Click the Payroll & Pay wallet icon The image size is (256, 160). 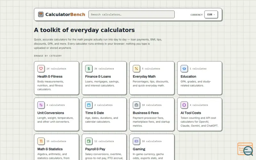tap(89, 141)
